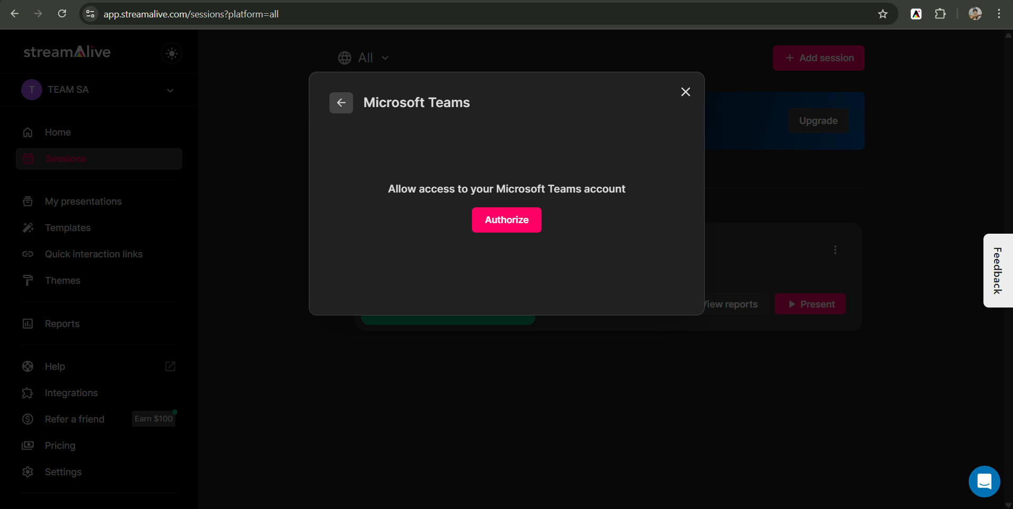This screenshot has width=1013, height=509.
Task: Go back in browser
Action: (x=15, y=14)
